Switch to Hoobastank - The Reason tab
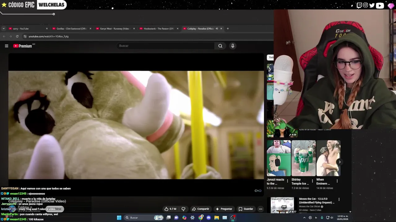396x222 pixels. coord(159,29)
